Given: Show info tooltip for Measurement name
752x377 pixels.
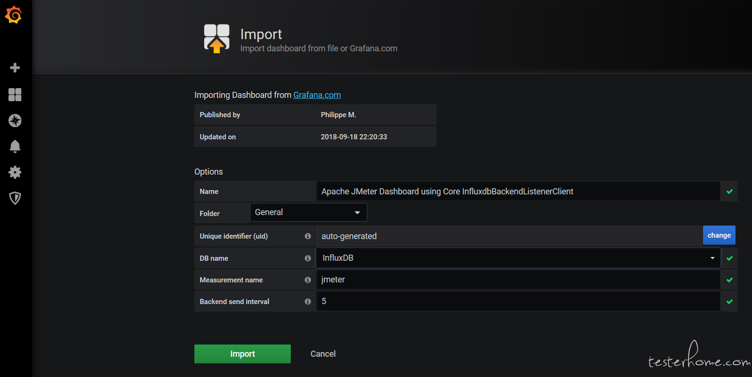Looking at the screenshot, I should pyautogui.click(x=308, y=280).
